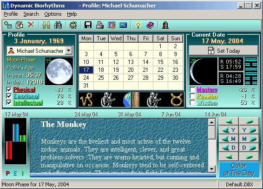
Task: Click the red physical bar in chart
Action: click(x=8, y=151)
